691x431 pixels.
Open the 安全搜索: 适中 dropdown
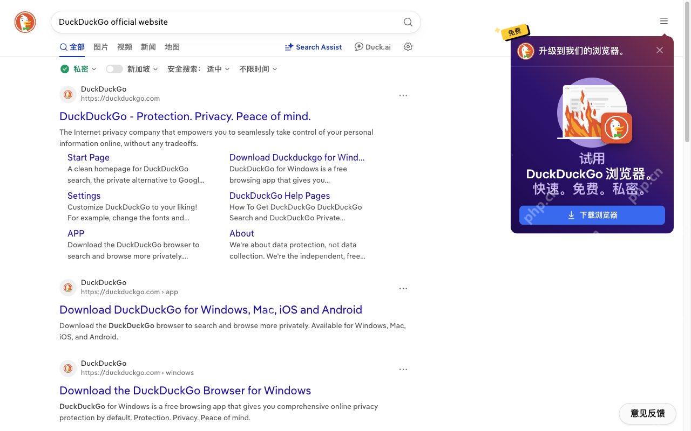click(199, 69)
